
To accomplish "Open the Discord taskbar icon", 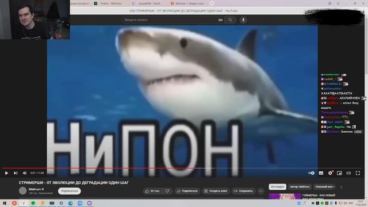I will point(90,203).
